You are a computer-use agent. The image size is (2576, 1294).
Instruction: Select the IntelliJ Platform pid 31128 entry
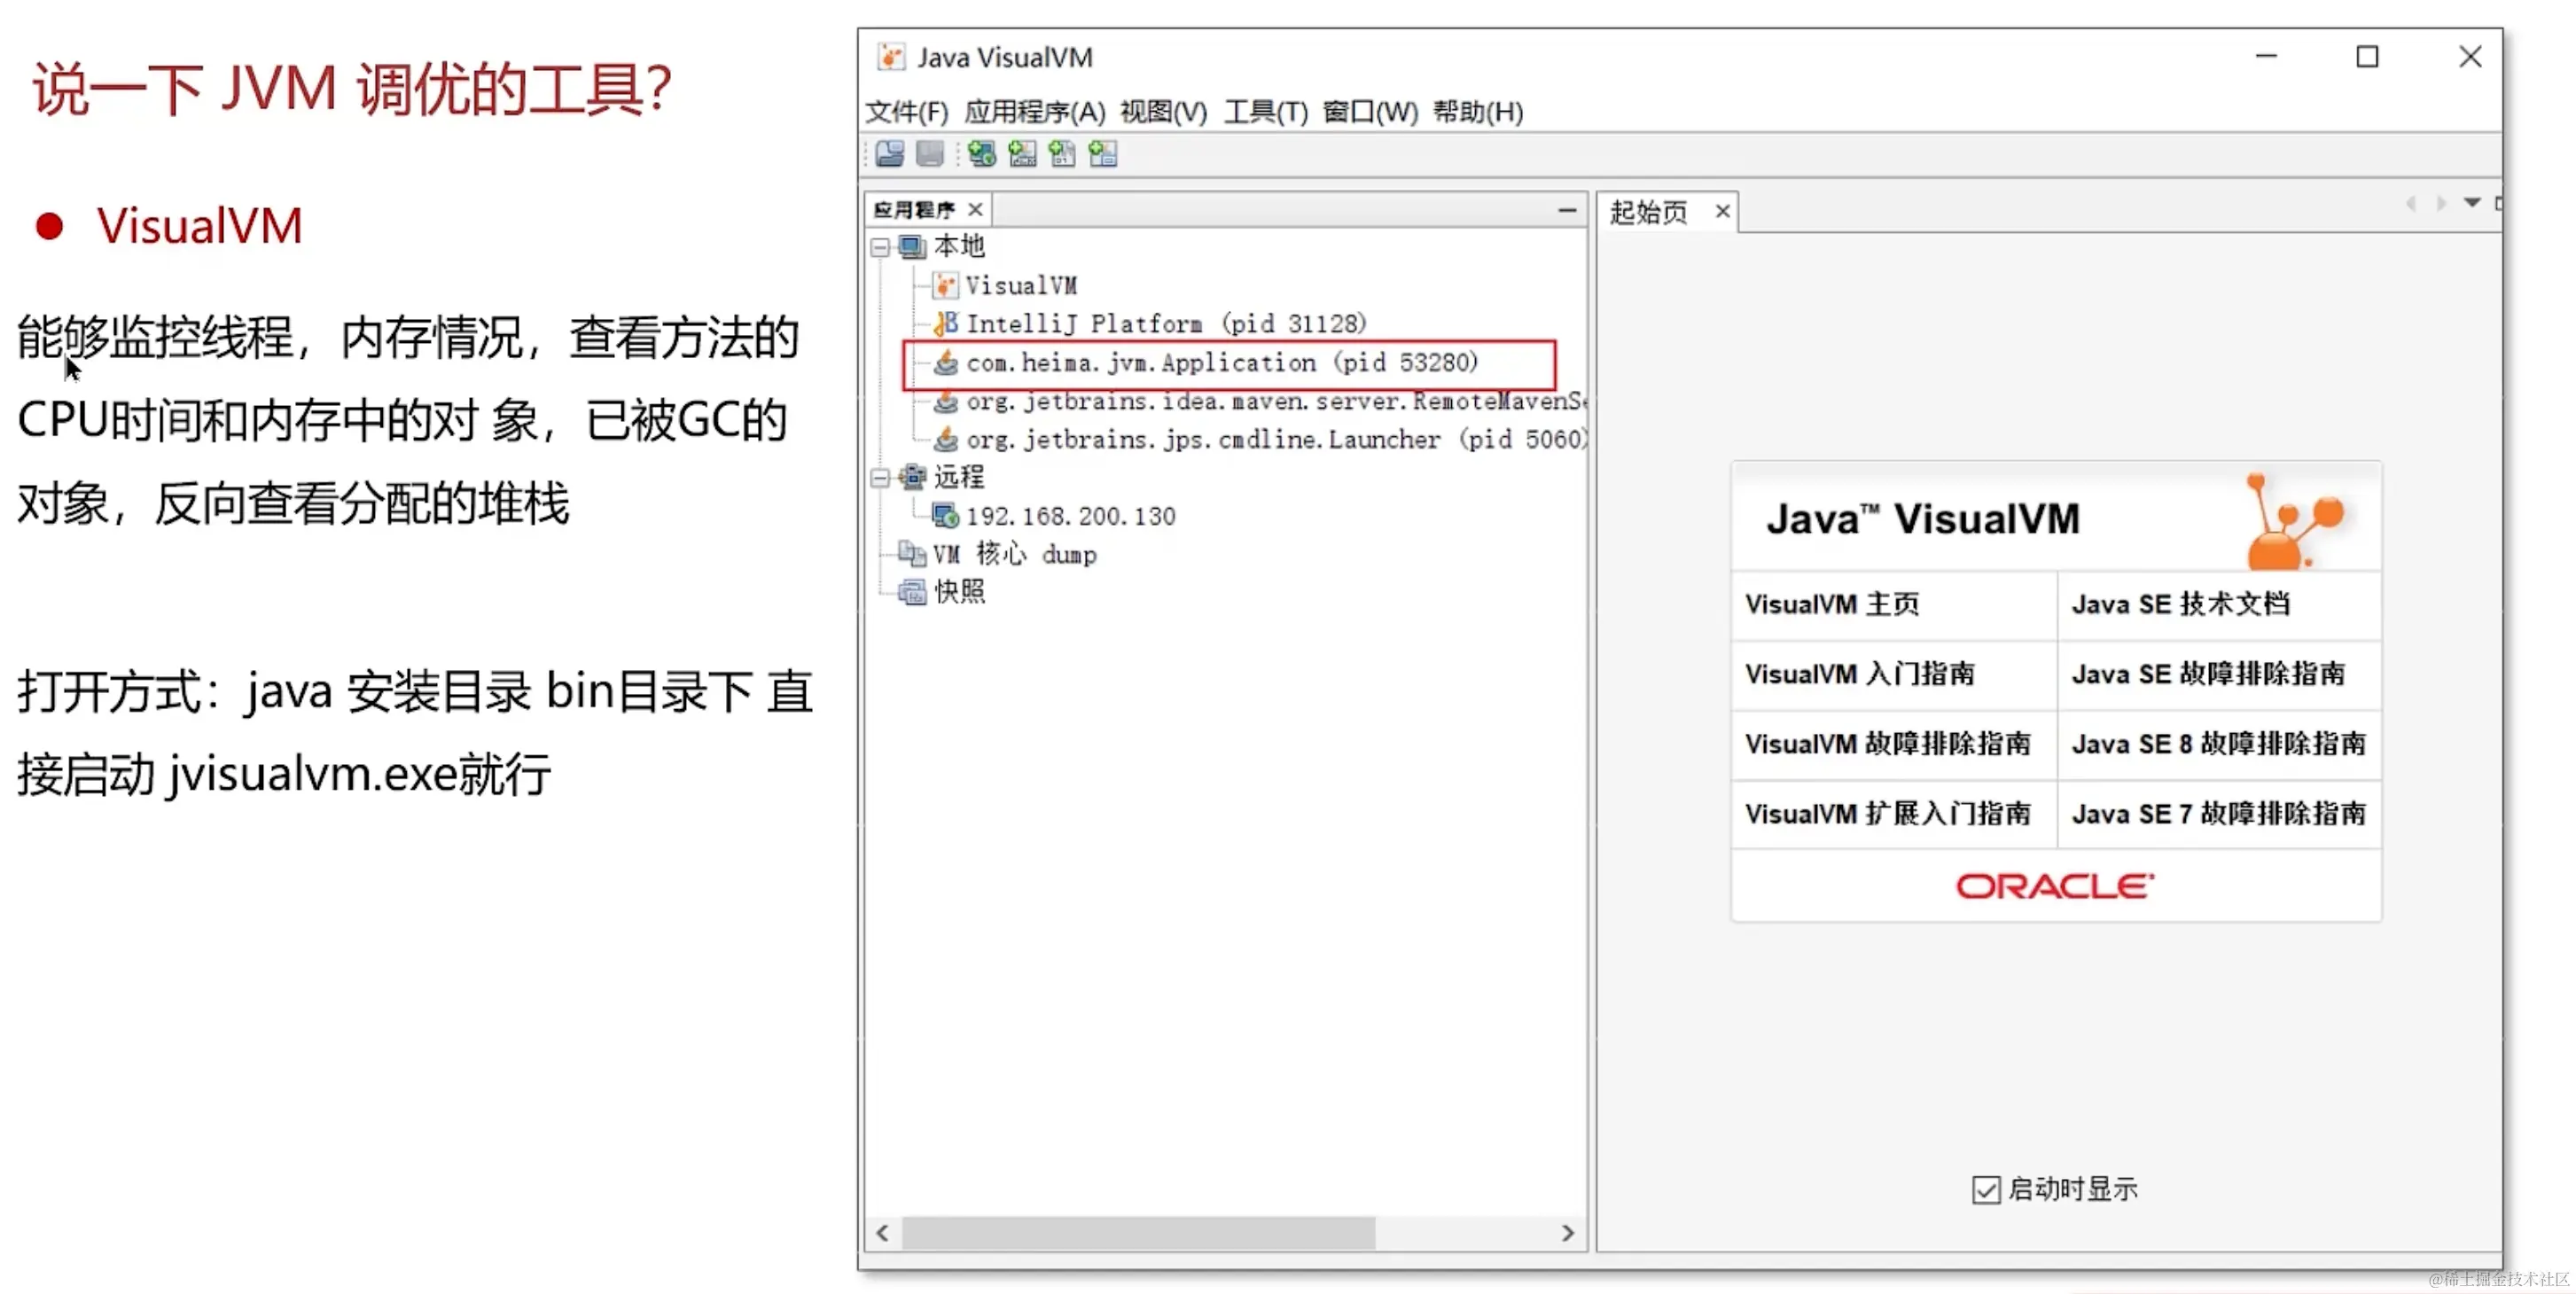pyautogui.click(x=1165, y=324)
